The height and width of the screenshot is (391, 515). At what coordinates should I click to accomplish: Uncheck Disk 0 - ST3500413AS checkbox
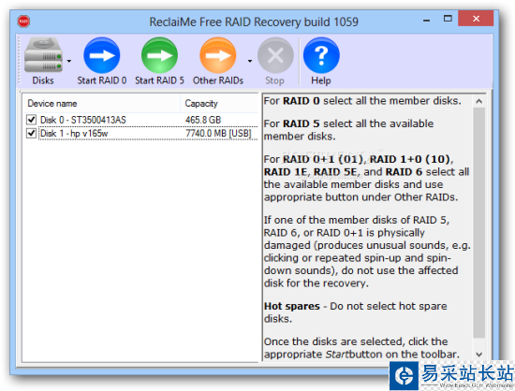pos(31,120)
